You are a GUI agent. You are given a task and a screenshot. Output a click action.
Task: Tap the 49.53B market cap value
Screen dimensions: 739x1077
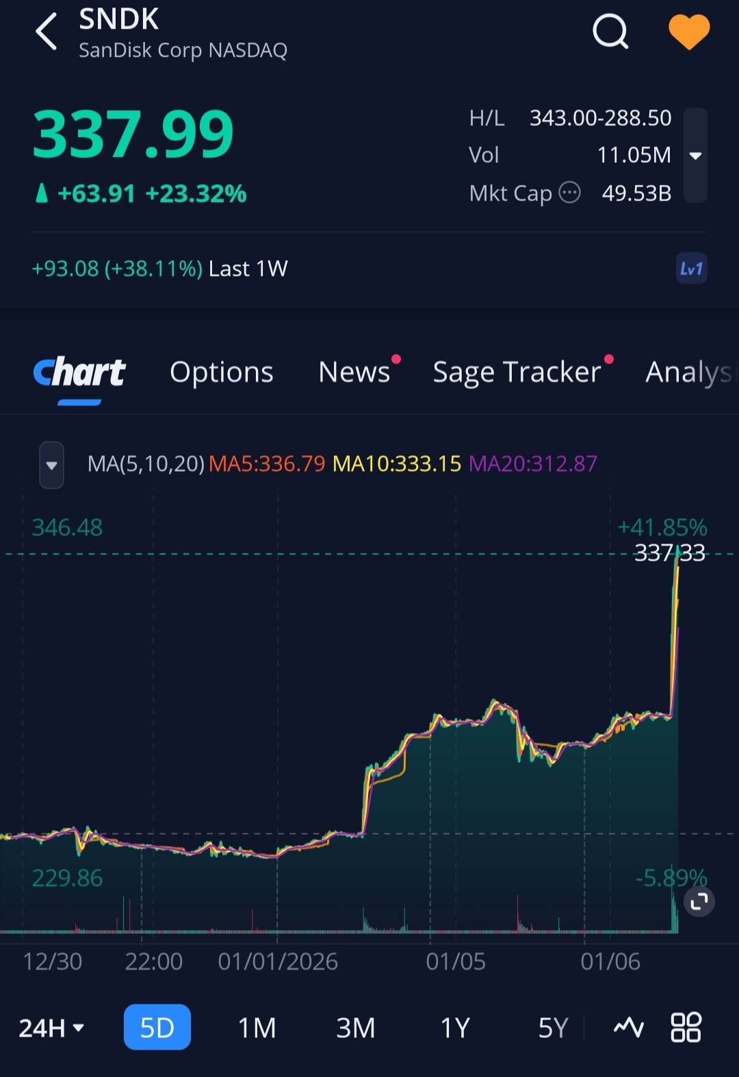636,193
